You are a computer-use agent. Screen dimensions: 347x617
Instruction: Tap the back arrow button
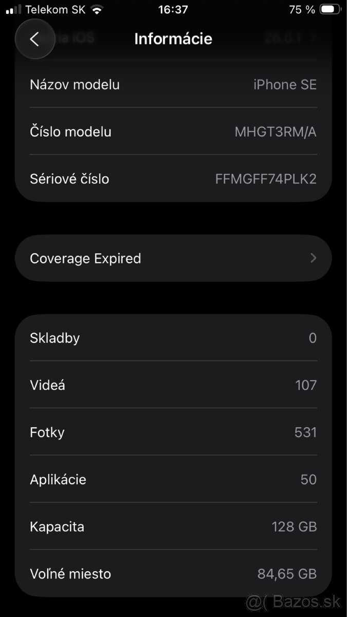coord(35,39)
